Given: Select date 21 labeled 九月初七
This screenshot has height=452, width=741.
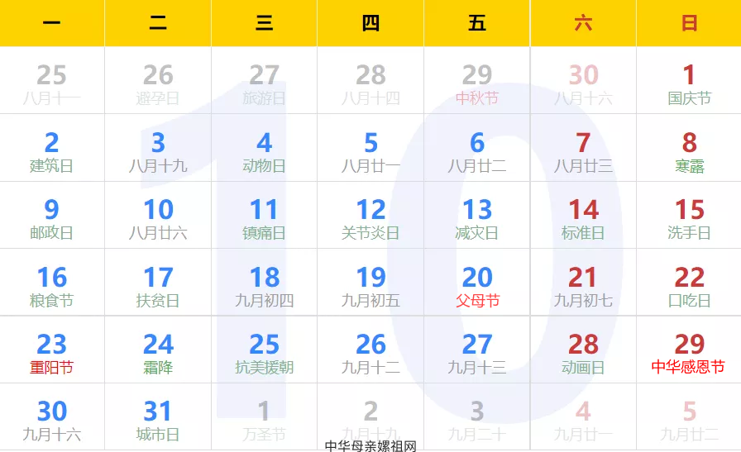Looking at the screenshot, I should tap(584, 283).
